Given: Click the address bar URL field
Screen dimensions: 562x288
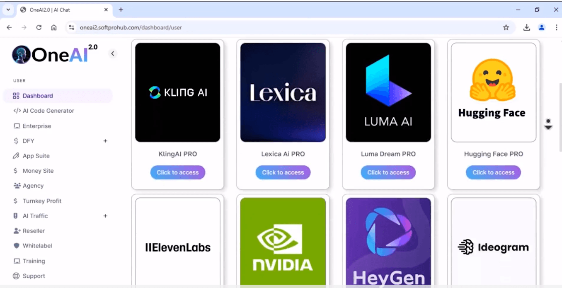Looking at the screenshot, I should [x=290, y=27].
